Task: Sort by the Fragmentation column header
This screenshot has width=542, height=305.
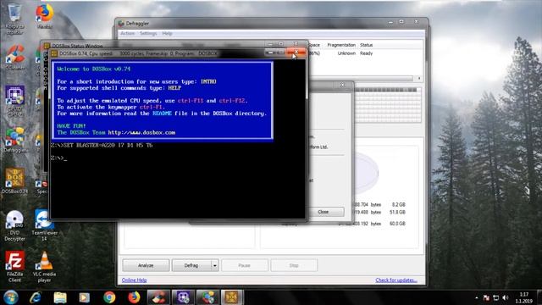Action: pos(341,45)
